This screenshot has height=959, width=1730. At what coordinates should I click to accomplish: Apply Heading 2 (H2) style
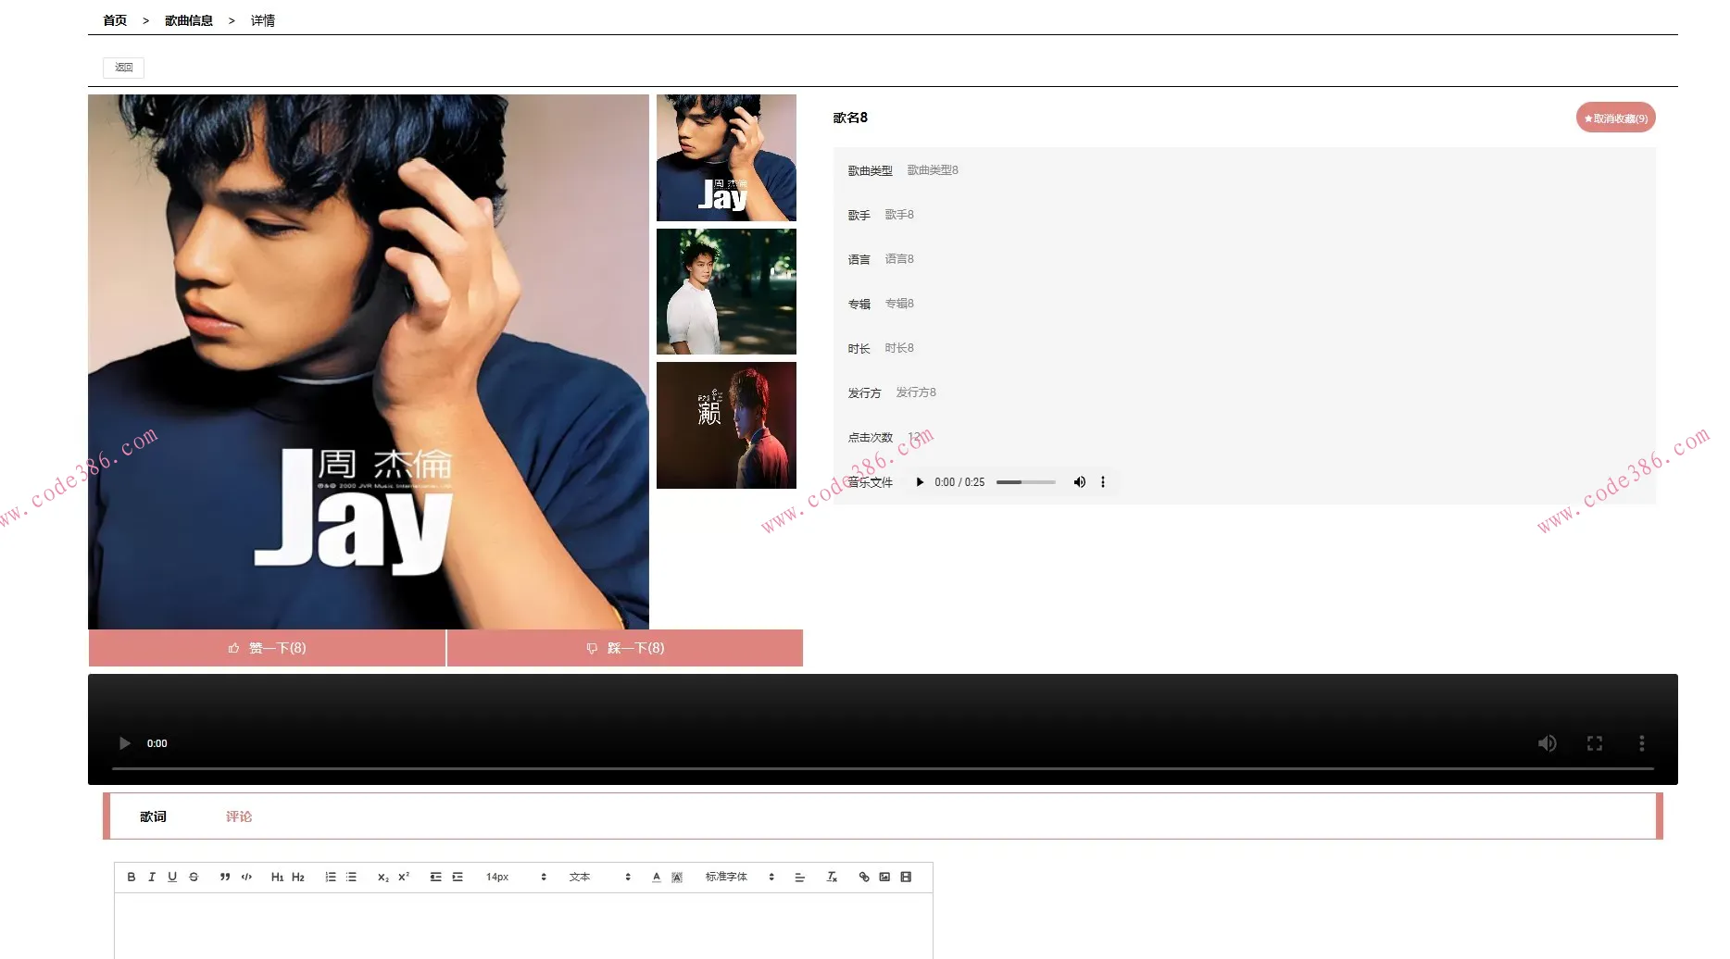click(298, 877)
